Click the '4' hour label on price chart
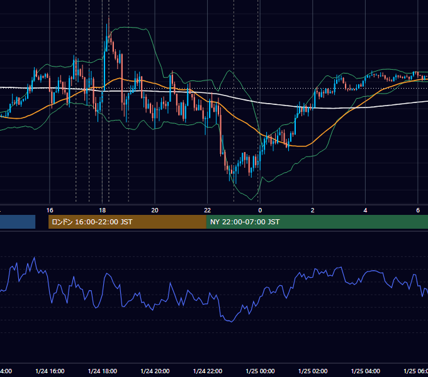 365,210
